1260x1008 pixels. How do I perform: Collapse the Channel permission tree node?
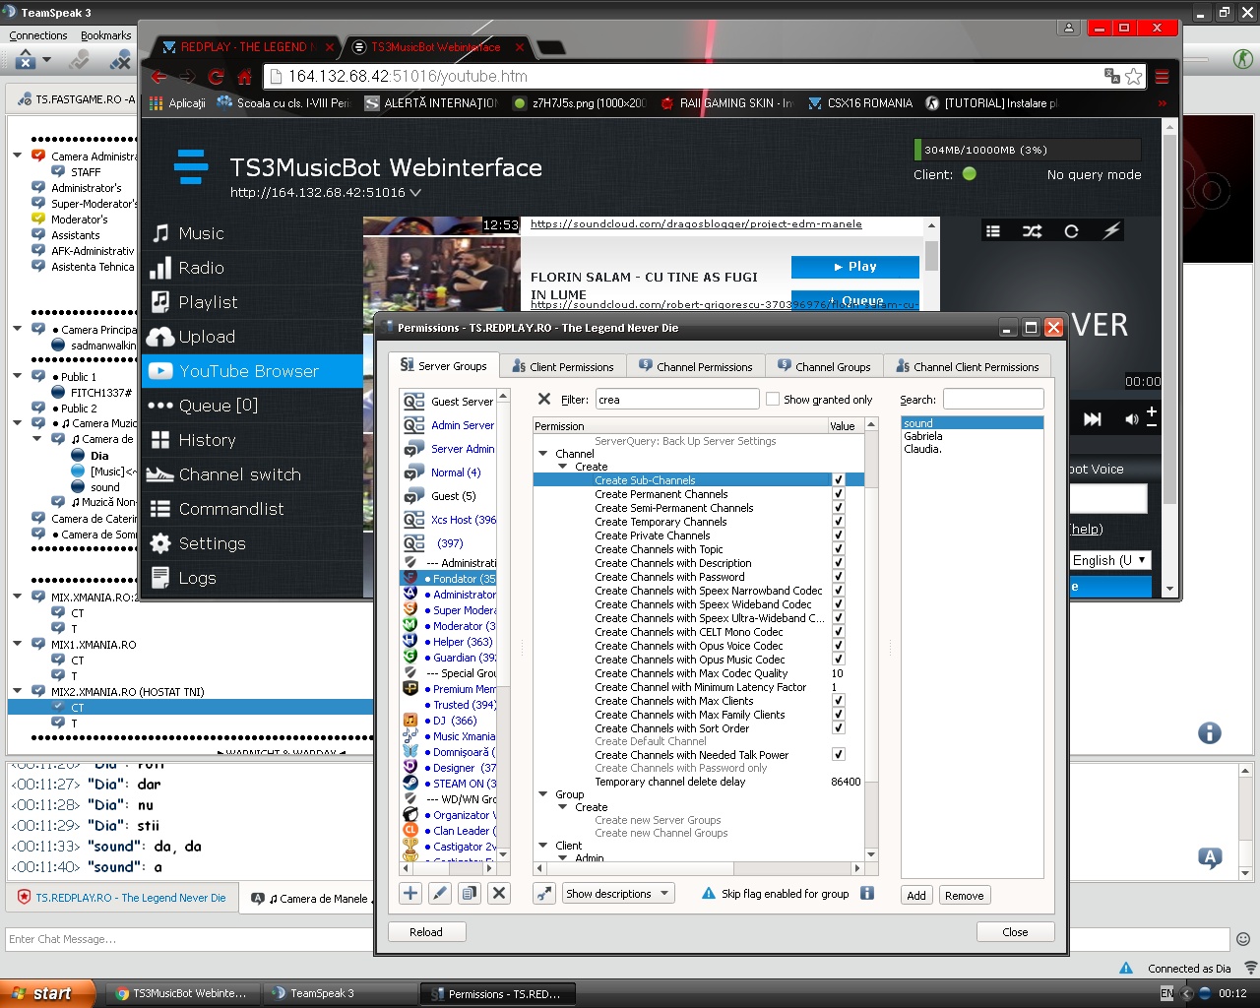(543, 454)
